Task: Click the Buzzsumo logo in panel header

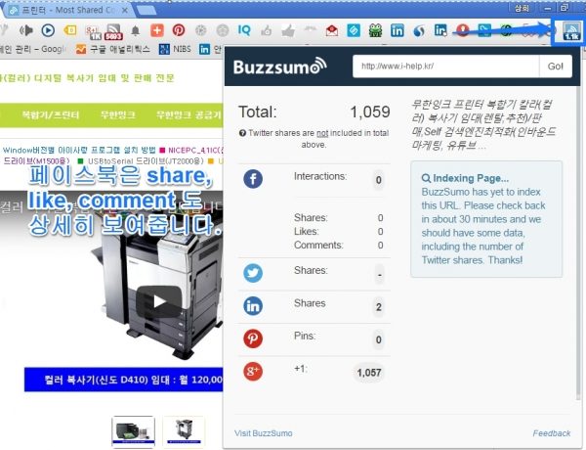Action: pyautogui.click(x=280, y=67)
